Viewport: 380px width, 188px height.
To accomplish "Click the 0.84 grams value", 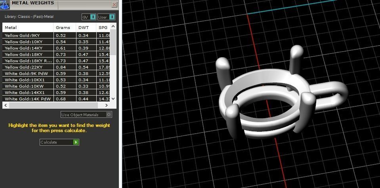I will [61, 67].
